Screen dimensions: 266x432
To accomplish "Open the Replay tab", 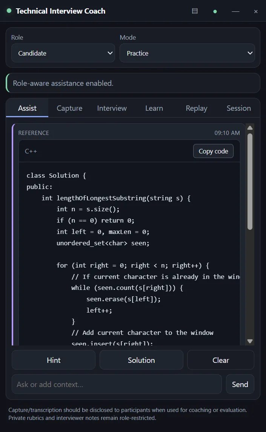I will click(x=197, y=108).
